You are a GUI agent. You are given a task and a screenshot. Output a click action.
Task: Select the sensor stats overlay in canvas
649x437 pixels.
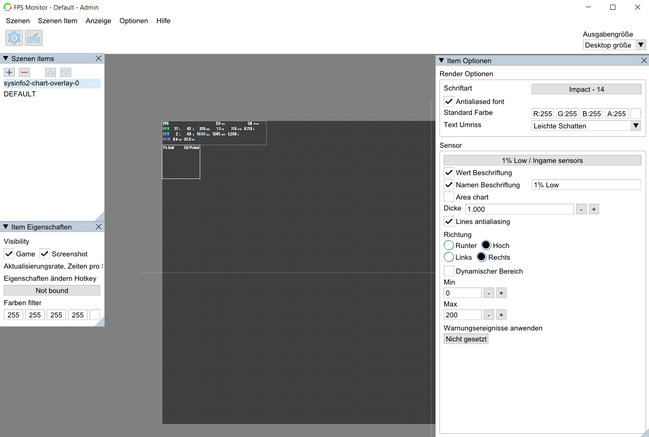click(214, 133)
